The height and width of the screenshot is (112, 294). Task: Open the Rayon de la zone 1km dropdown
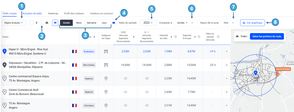229,23
